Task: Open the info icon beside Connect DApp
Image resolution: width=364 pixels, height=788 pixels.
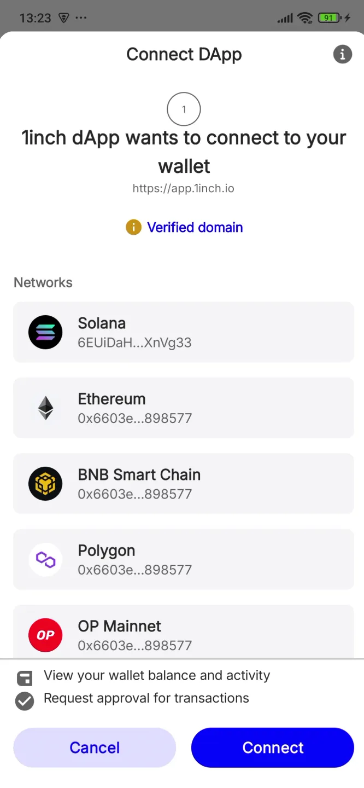Action: pos(343,54)
